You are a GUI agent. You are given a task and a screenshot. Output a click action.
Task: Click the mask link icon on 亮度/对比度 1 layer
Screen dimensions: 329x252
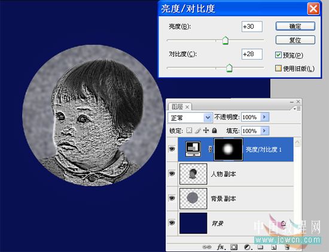(210, 149)
